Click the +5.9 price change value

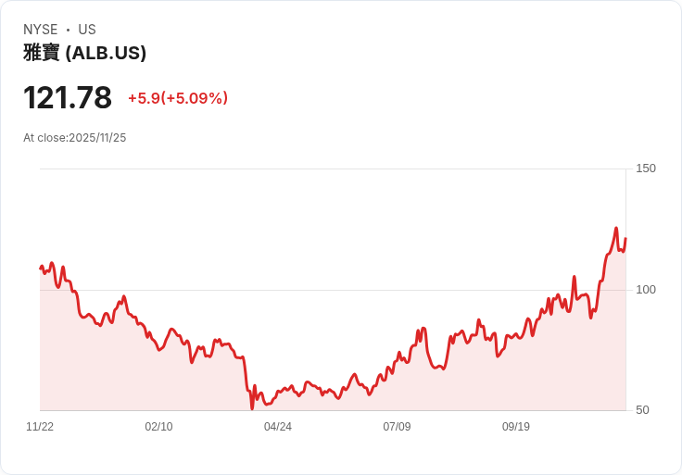[144, 98]
